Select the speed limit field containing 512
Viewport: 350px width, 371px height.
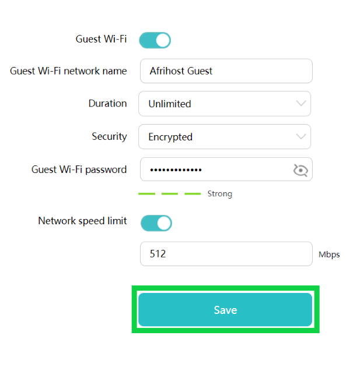226,254
